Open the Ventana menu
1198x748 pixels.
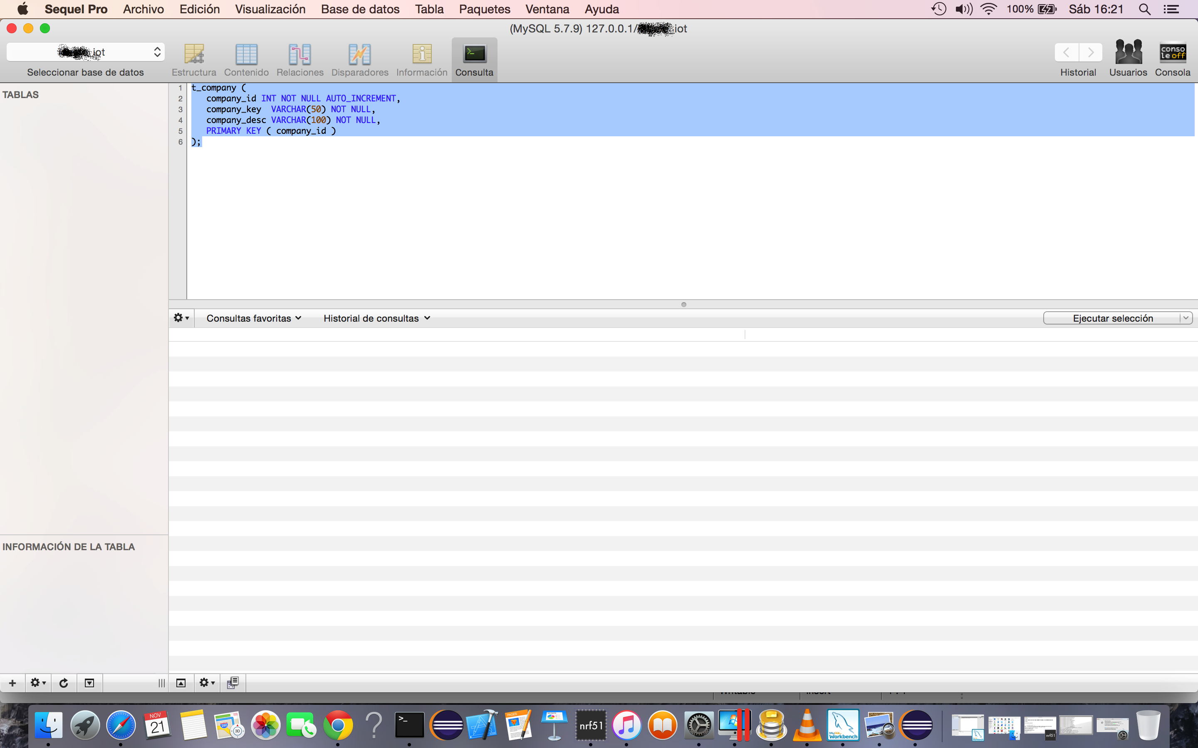pos(547,9)
